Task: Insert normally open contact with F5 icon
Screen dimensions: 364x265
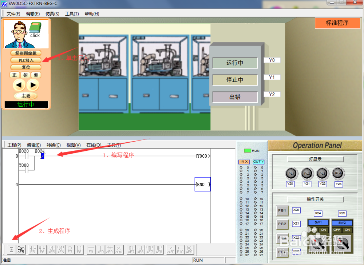Action: (33, 250)
